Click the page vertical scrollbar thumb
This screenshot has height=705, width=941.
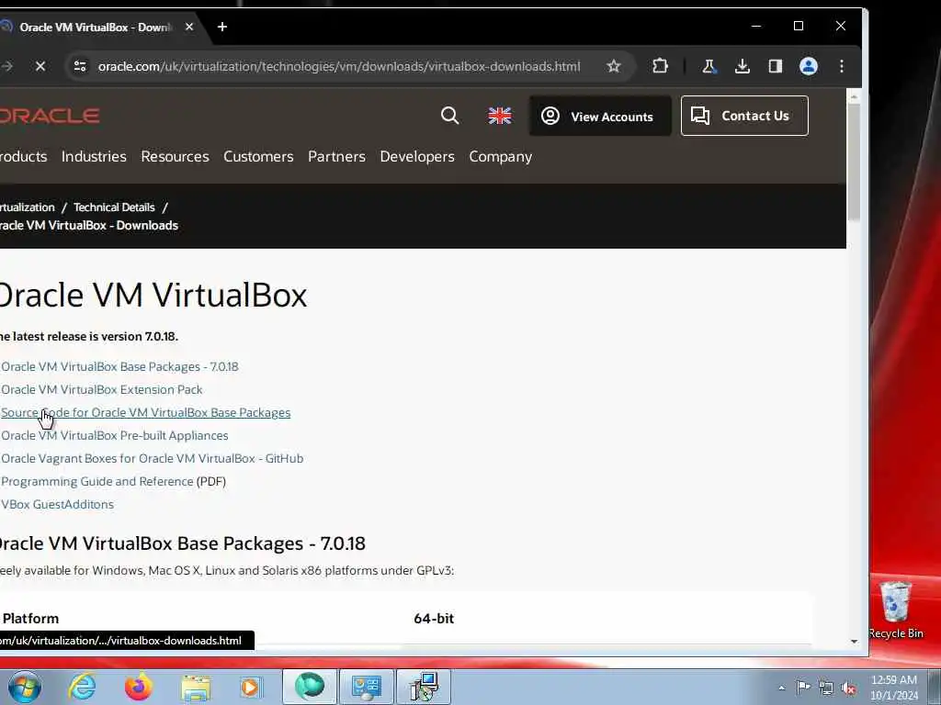click(x=854, y=162)
